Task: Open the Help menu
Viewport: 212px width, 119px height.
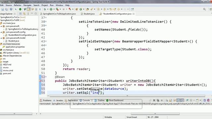Action: pos(67,5)
